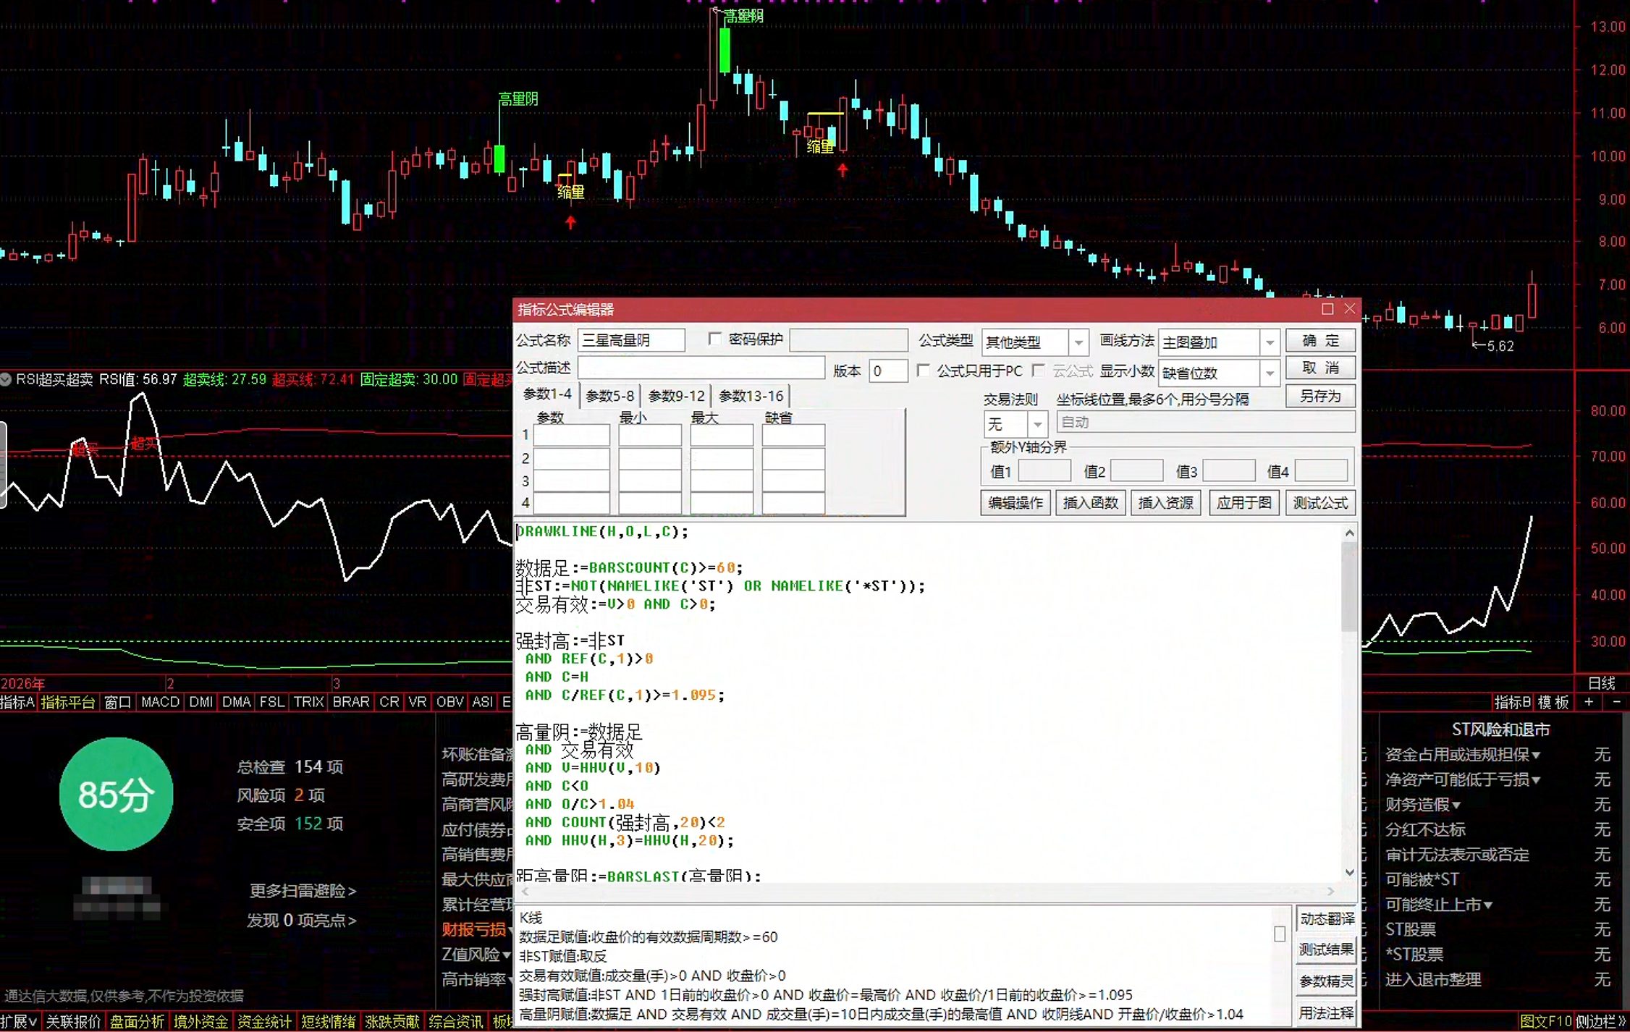
Task: Toggle the 公式只用于PC checkbox
Action: pos(924,371)
